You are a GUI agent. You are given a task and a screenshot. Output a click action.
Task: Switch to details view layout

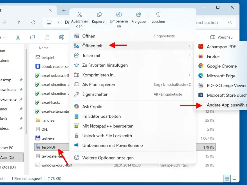tap(227, 179)
